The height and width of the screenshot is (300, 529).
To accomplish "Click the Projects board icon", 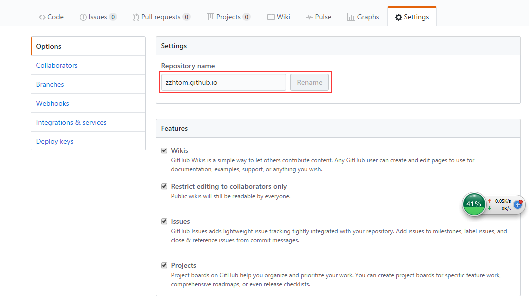I will coord(210,17).
